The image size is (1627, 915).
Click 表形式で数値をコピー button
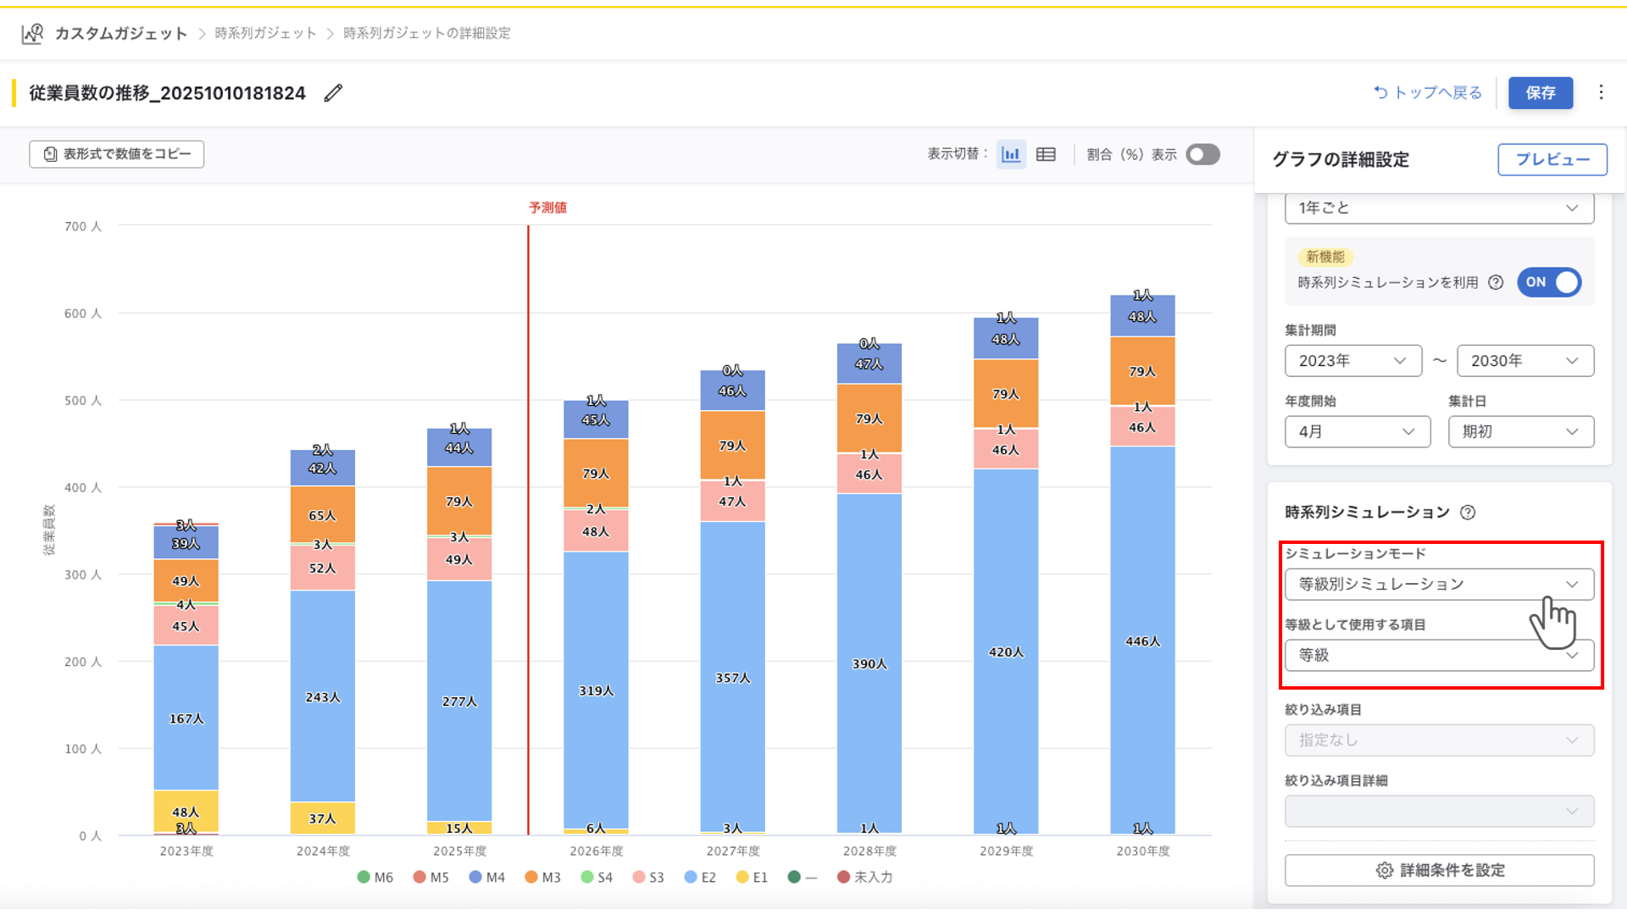[x=117, y=154]
